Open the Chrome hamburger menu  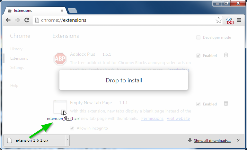click(x=239, y=20)
